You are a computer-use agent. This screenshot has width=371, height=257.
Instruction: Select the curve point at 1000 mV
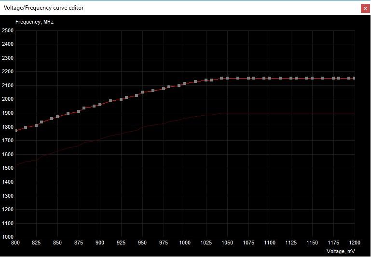pos(185,83)
